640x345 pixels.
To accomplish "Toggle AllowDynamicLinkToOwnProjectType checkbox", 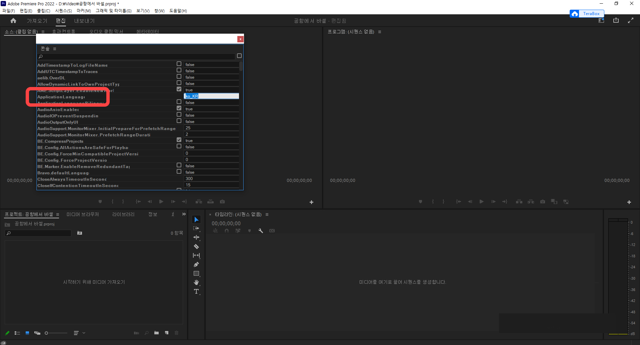I will pos(179,83).
